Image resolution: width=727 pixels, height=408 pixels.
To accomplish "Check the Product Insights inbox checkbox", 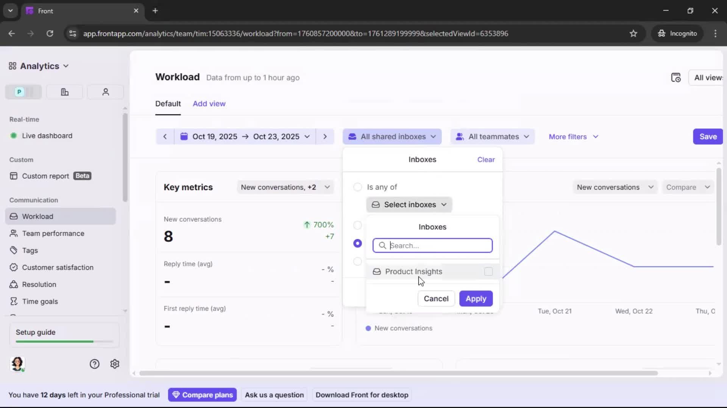I will tap(488, 271).
